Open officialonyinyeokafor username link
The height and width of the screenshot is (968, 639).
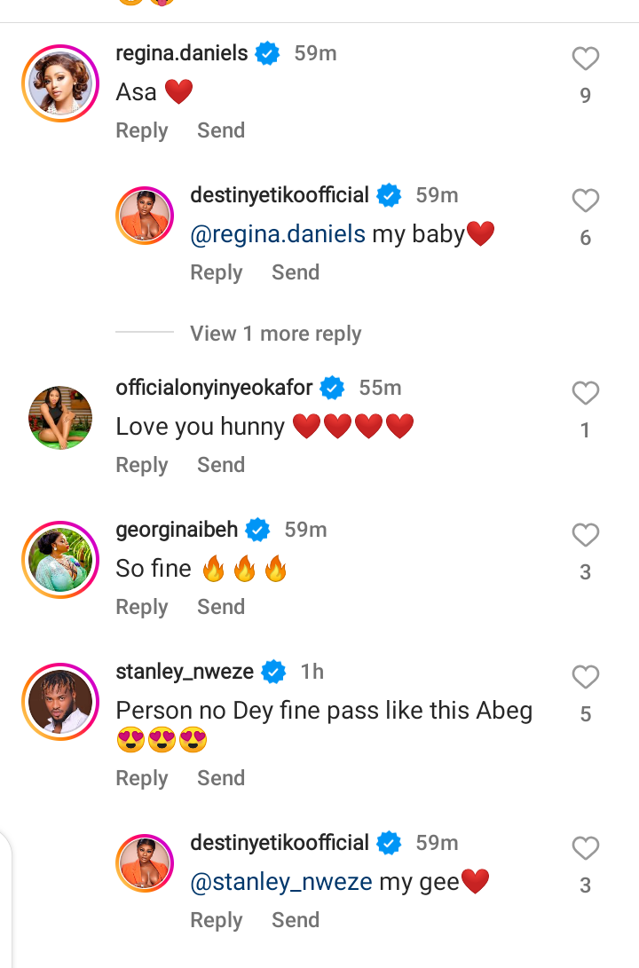pos(214,388)
